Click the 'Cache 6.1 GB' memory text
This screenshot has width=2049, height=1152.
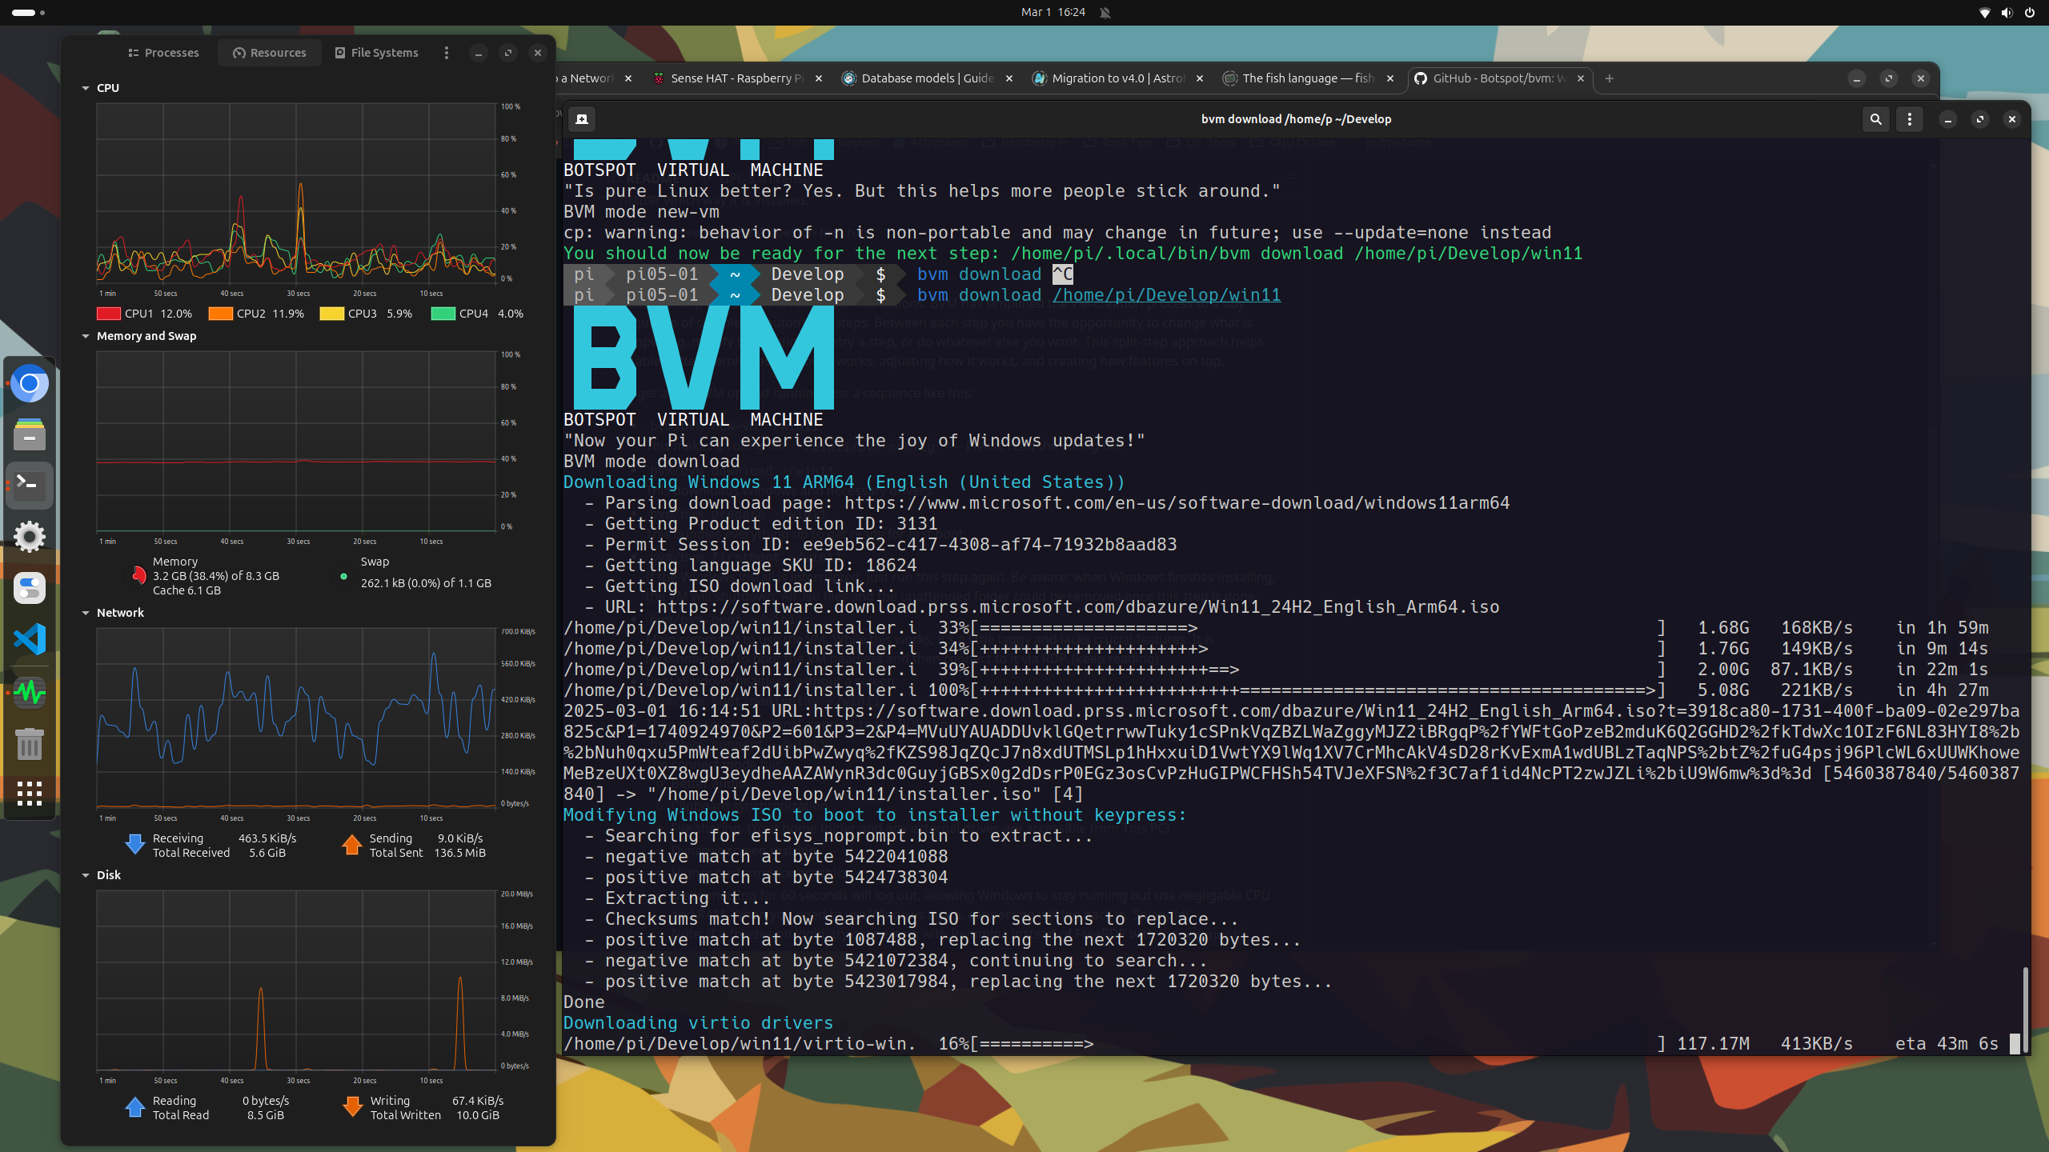[x=186, y=590]
